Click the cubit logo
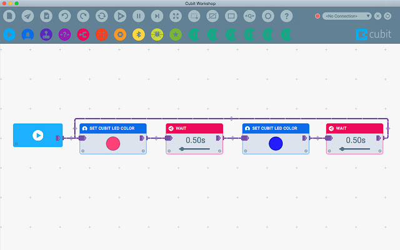 tap(374, 34)
